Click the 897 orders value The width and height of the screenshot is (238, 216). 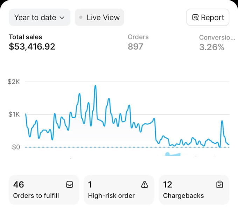click(135, 47)
